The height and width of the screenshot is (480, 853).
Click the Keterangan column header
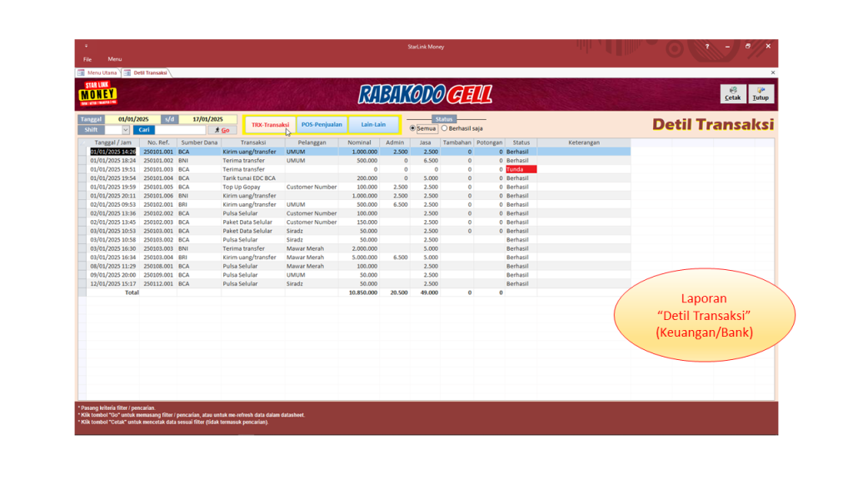tap(584, 142)
